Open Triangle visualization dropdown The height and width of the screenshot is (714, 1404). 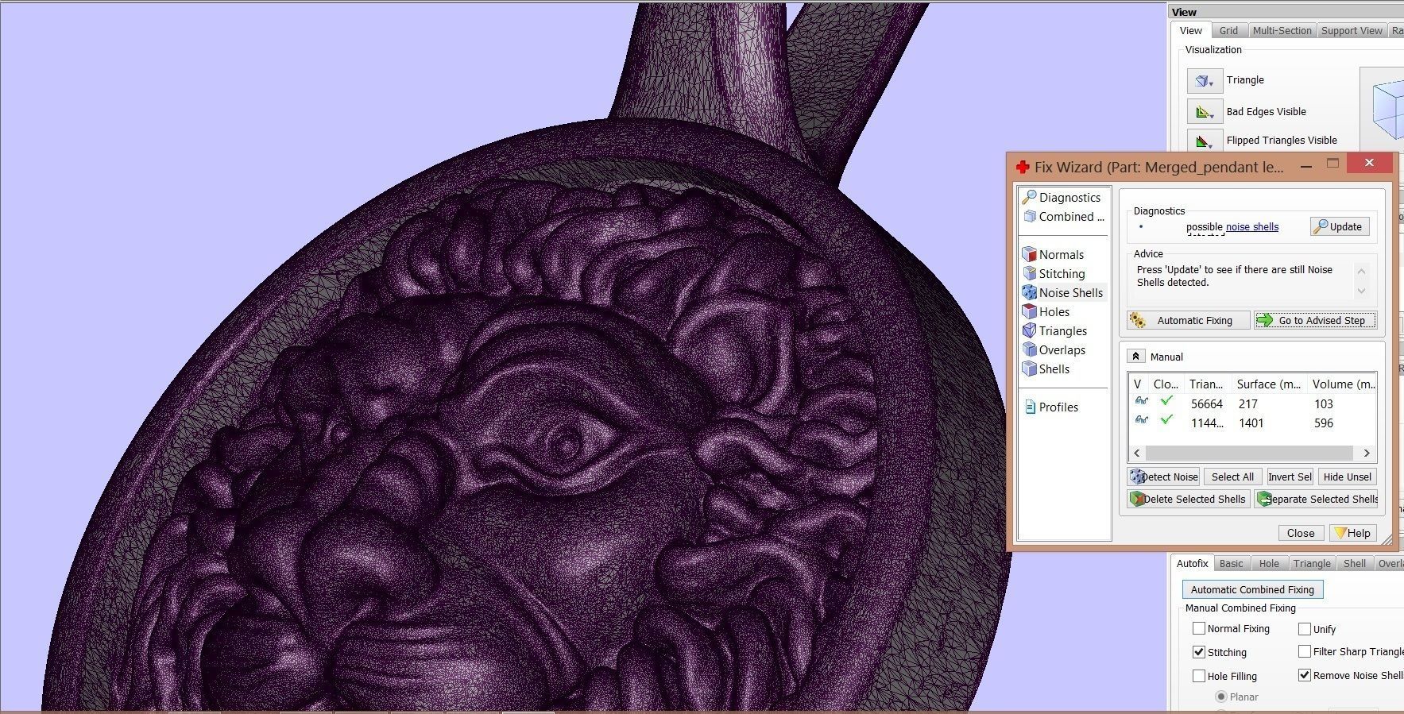pos(1205,80)
